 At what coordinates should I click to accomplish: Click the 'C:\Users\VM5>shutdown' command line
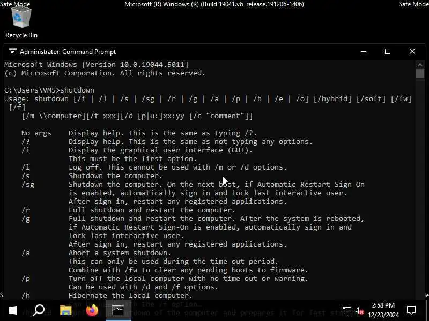click(x=49, y=90)
